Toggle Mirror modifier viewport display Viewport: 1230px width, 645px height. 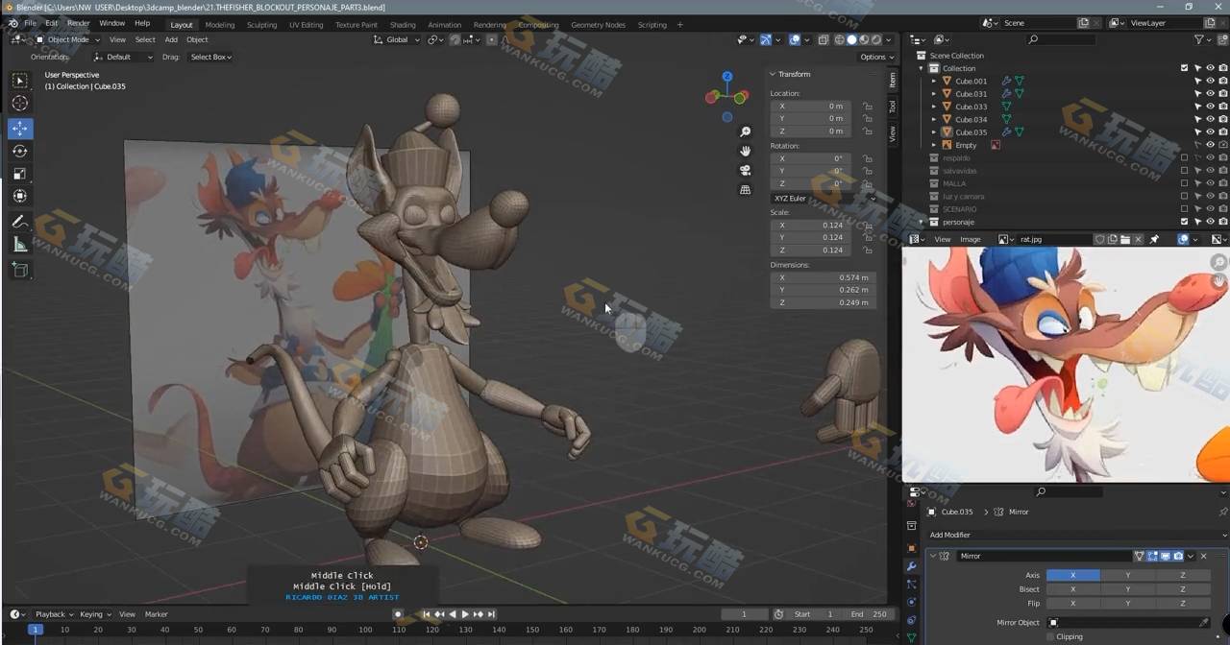point(1165,556)
